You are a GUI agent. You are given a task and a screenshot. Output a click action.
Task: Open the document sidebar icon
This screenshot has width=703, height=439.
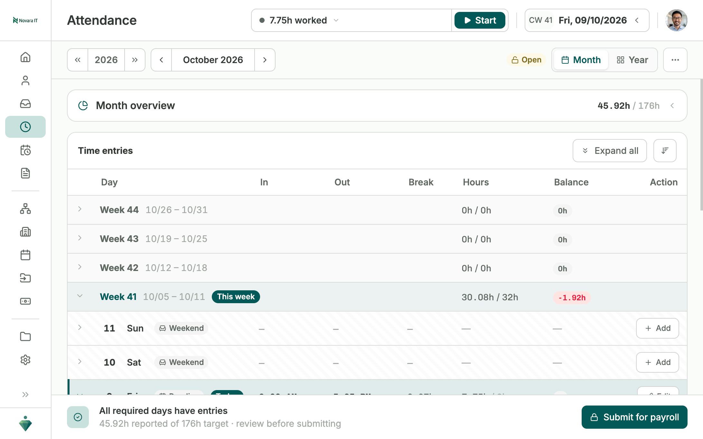click(x=25, y=173)
